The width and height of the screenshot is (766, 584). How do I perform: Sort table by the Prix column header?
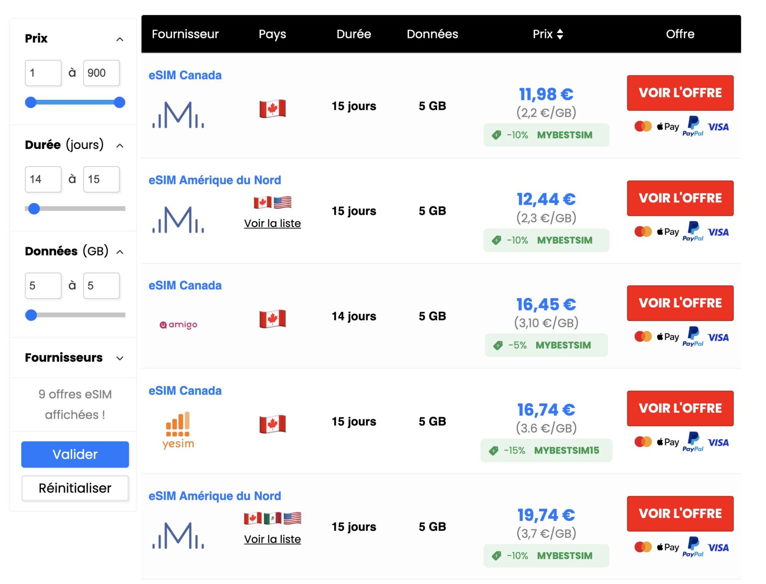[x=543, y=34]
